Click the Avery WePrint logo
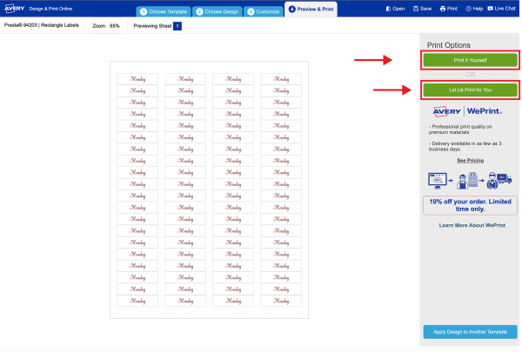 470,111
